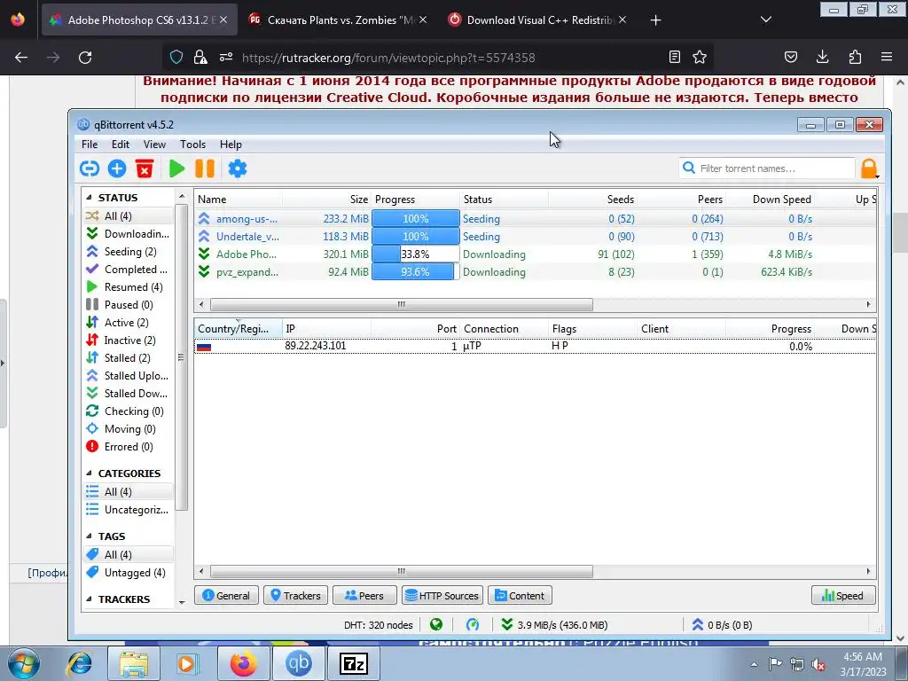
Task: Click the padlock site security icon
Action: pyautogui.click(x=200, y=57)
